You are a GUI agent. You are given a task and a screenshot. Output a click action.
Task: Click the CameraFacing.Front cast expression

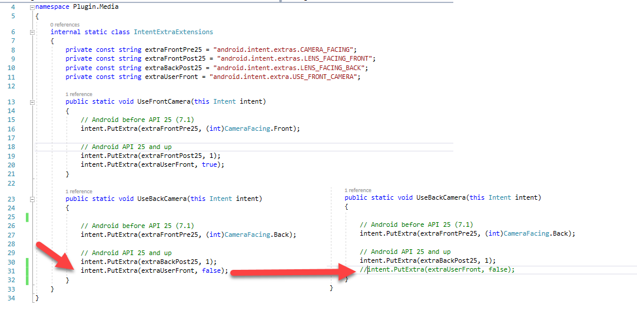pos(254,128)
